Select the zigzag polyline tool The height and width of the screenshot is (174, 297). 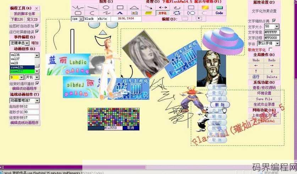[106, 13]
